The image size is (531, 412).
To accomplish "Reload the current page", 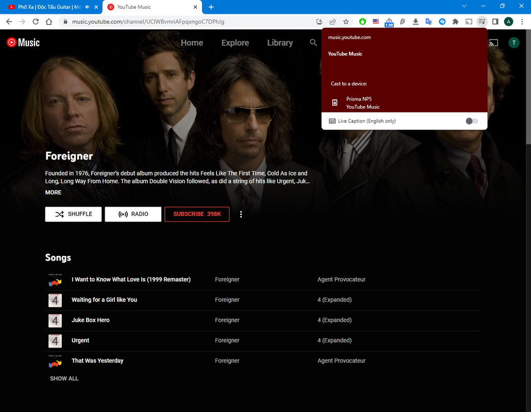I will point(36,22).
